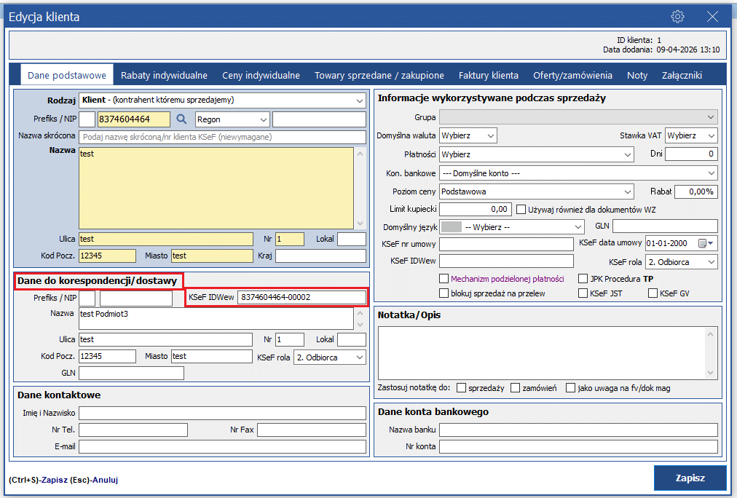Image resolution: width=737 pixels, height=498 pixels.
Task: Open the settings gear icon
Action: point(677,17)
